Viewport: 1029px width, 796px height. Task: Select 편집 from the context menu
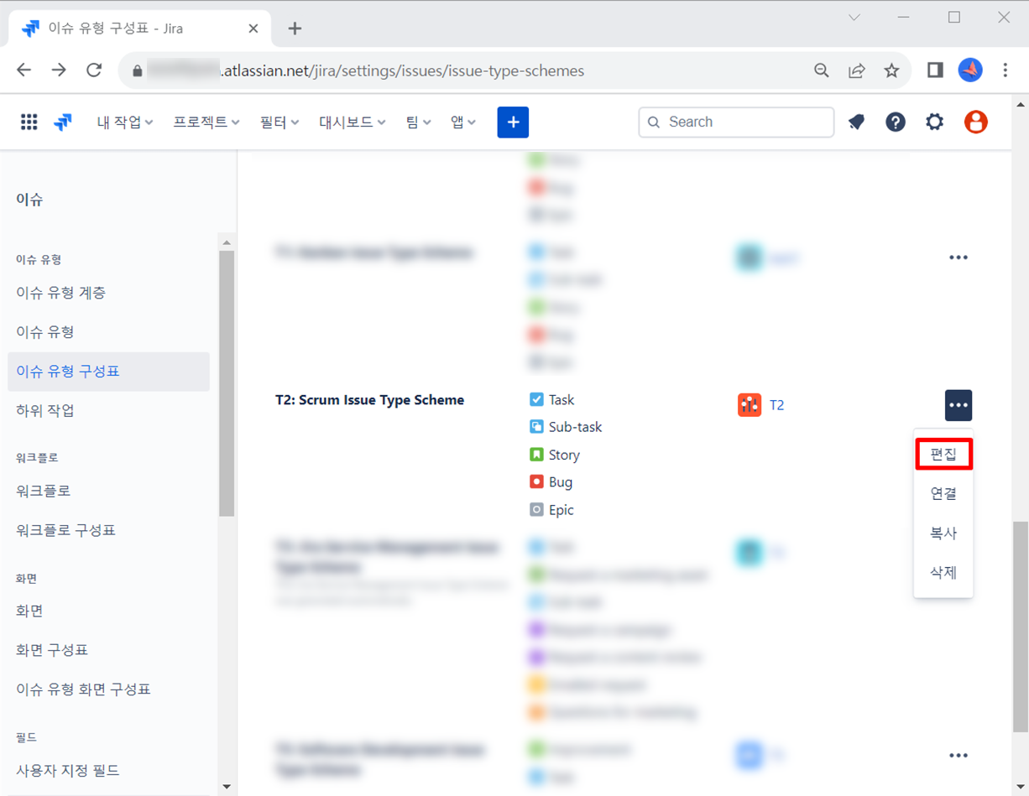pos(943,455)
